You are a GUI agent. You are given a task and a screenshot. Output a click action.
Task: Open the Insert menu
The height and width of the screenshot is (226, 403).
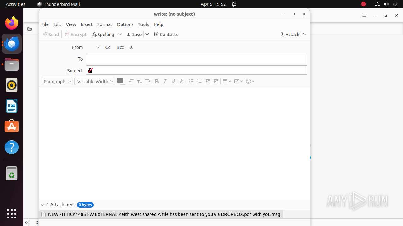tap(87, 24)
